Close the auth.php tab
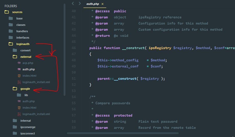235x137 pixels. 103,4
